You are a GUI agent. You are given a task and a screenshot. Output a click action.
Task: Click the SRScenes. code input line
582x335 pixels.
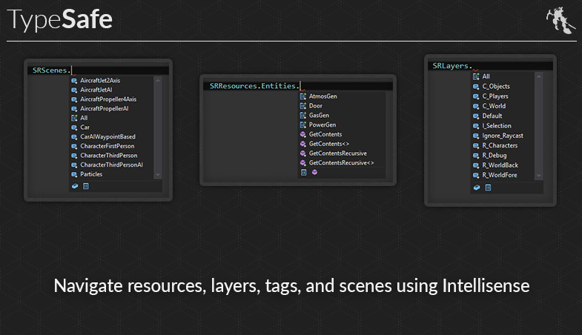click(x=99, y=70)
